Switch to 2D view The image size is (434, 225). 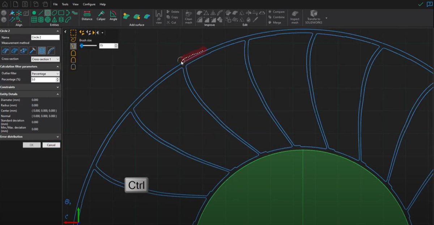[158, 17]
